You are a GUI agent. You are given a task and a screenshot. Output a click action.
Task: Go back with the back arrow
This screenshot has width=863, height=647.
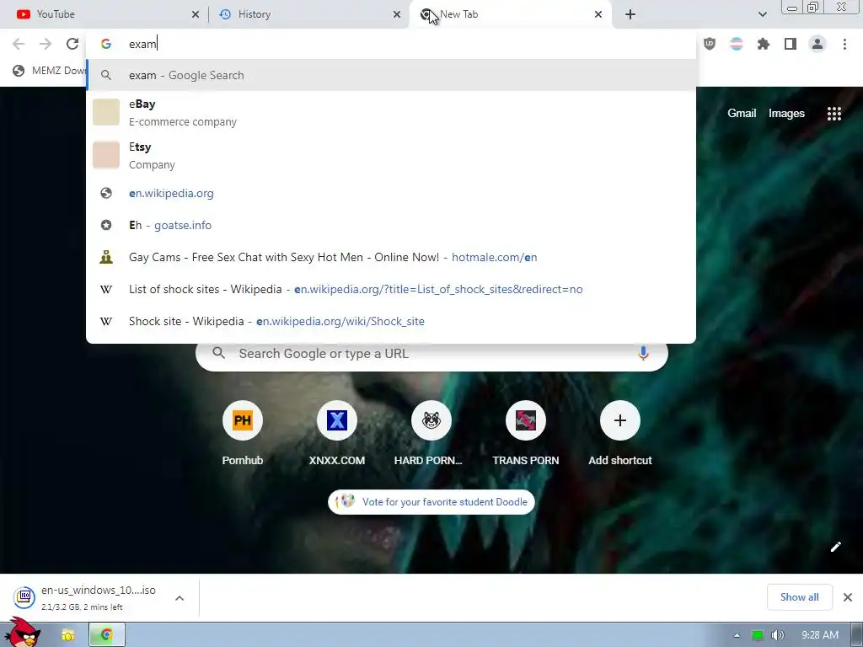pyautogui.click(x=19, y=44)
